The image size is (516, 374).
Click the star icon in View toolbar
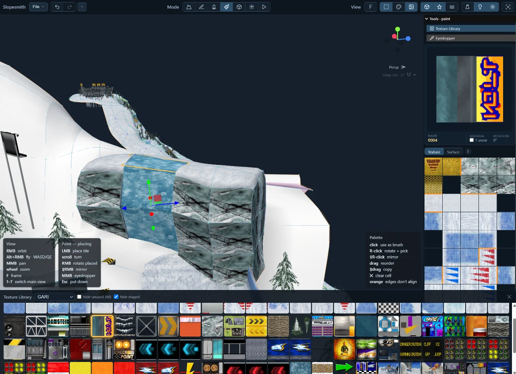click(x=439, y=7)
